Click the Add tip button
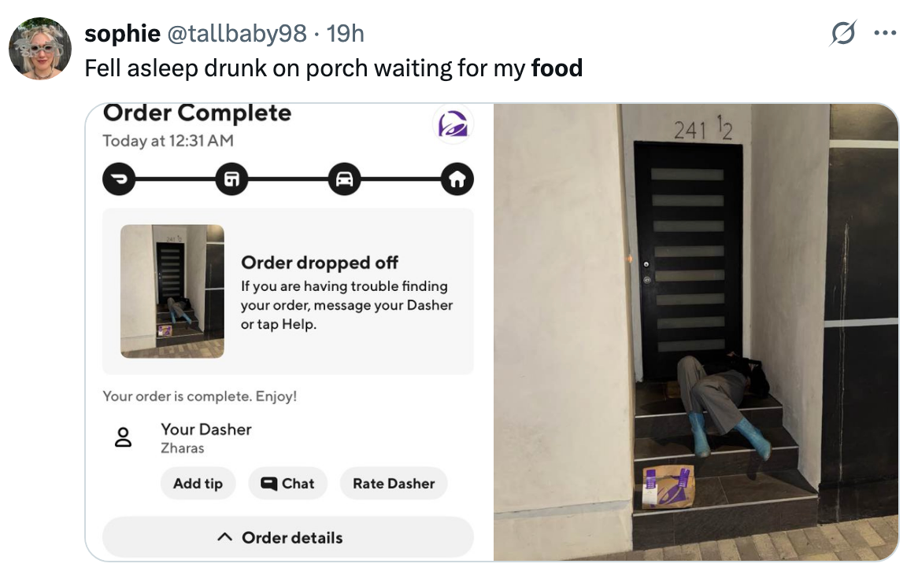The image size is (918, 582). [x=198, y=483]
